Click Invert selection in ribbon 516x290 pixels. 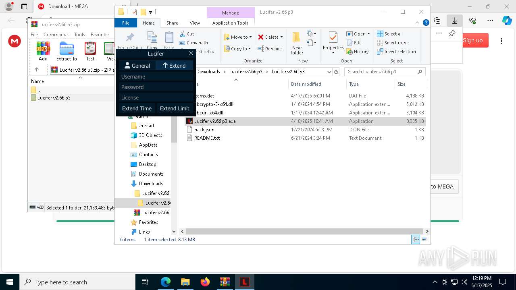(x=396, y=52)
